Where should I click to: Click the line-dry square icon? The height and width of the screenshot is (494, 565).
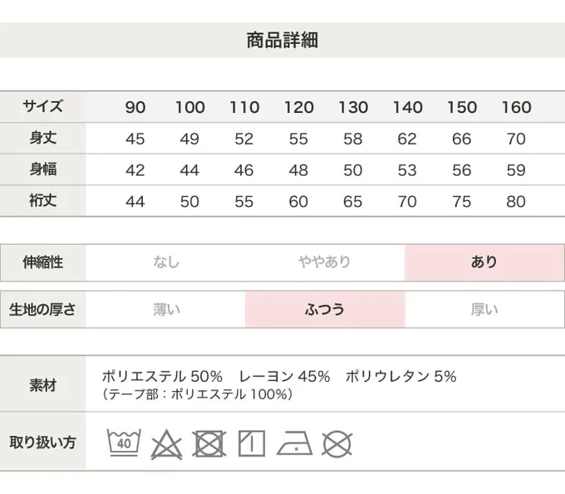click(251, 443)
